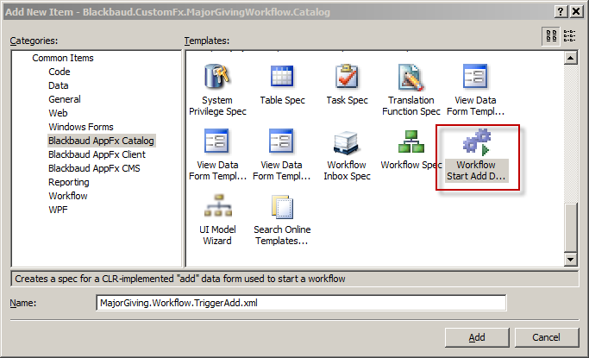The width and height of the screenshot is (589, 358).
Task: Switch templates to large icons view
Action: click(x=551, y=36)
